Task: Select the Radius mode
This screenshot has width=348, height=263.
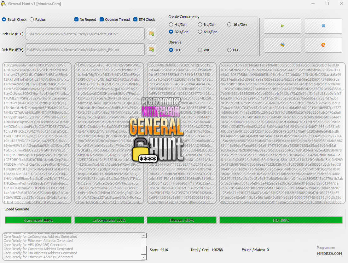Action: 38,20
